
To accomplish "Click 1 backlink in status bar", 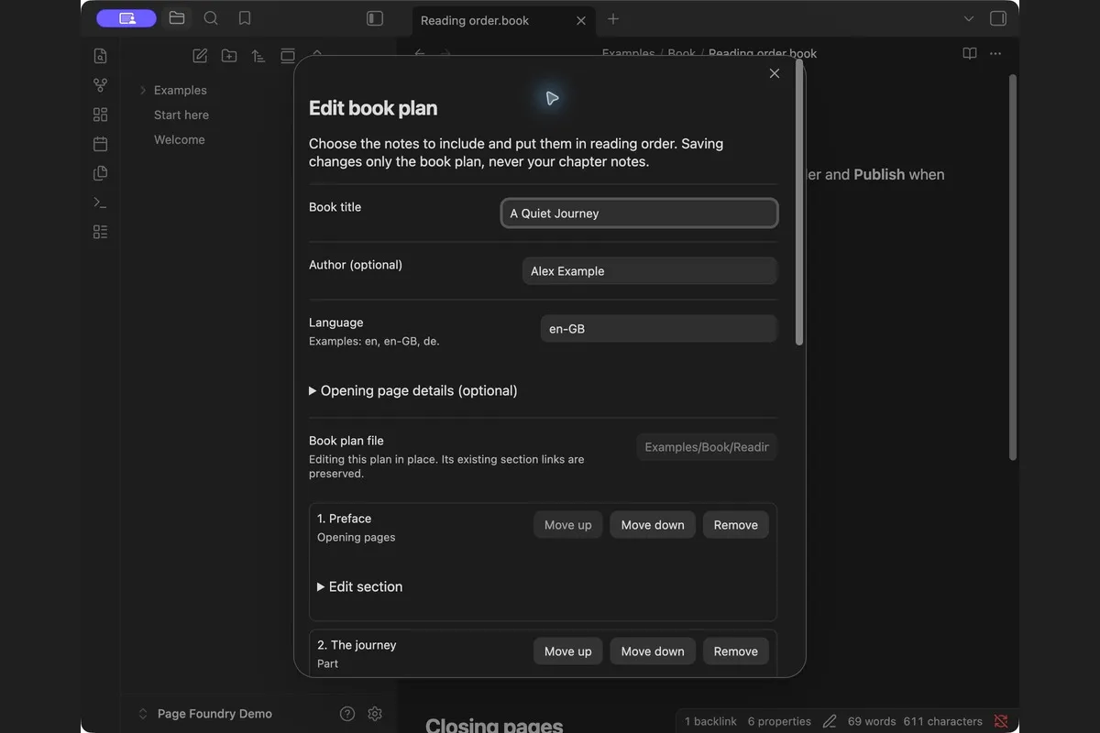I will pyautogui.click(x=711, y=721).
